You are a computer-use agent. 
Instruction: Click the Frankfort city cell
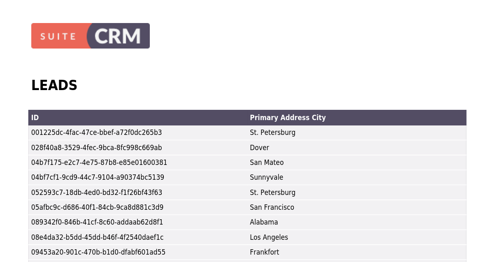(x=264, y=252)
